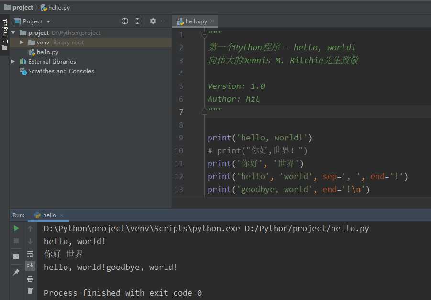Select the hello tab in Run panel
This screenshot has height=300, width=431.
point(49,215)
